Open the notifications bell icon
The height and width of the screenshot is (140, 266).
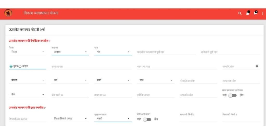(247, 14)
